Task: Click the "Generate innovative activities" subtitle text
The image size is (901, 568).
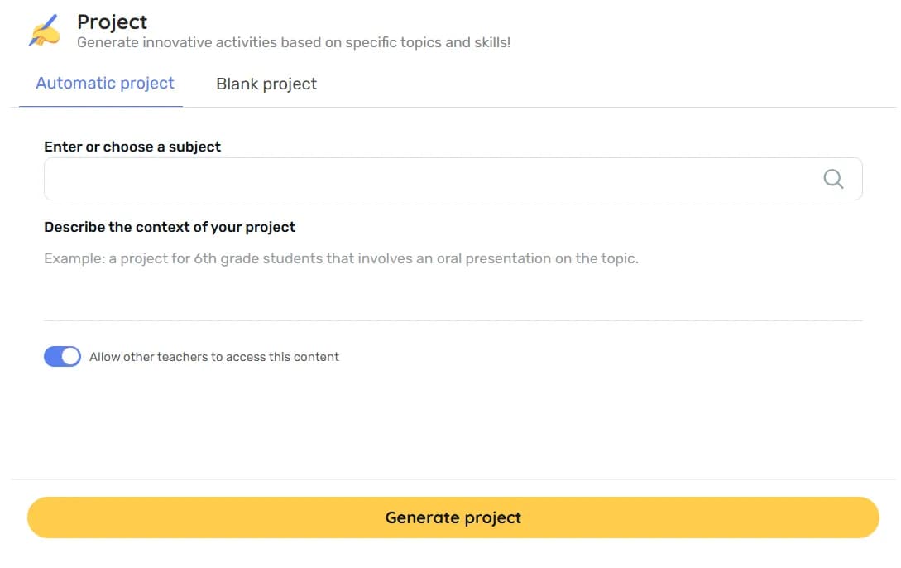Action: coord(294,42)
